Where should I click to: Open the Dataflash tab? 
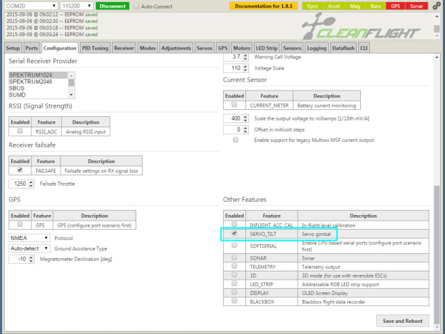[343, 48]
